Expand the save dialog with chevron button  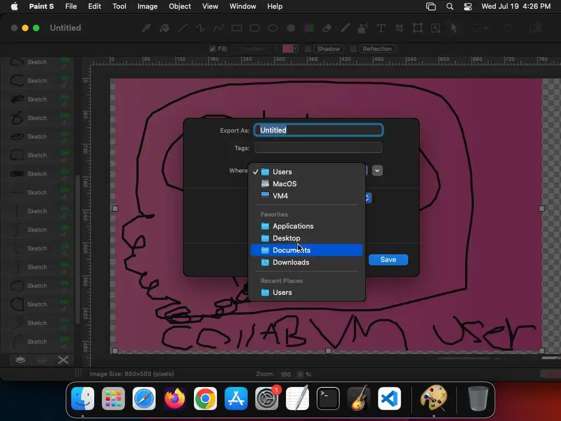pyautogui.click(x=377, y=170)
